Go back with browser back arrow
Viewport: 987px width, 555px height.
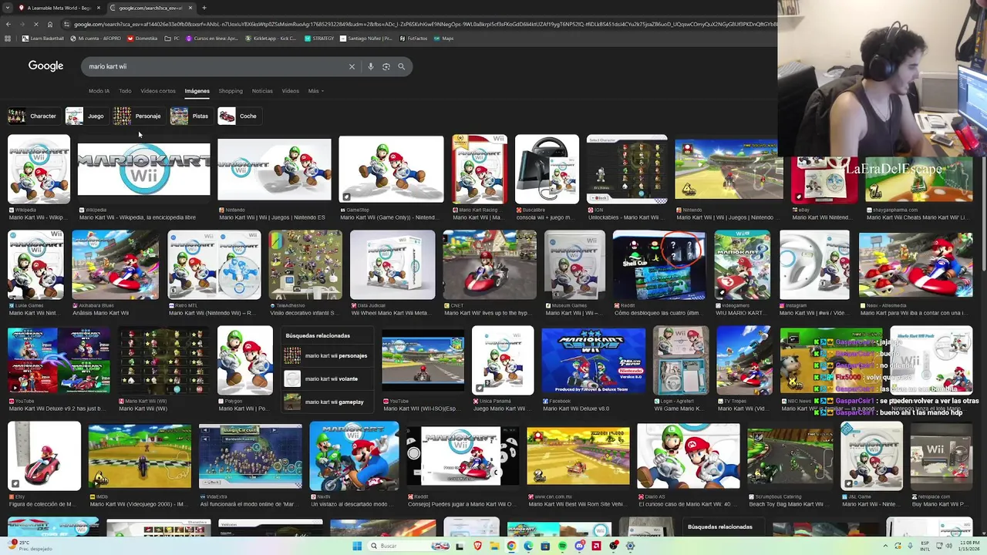(8, 25)
